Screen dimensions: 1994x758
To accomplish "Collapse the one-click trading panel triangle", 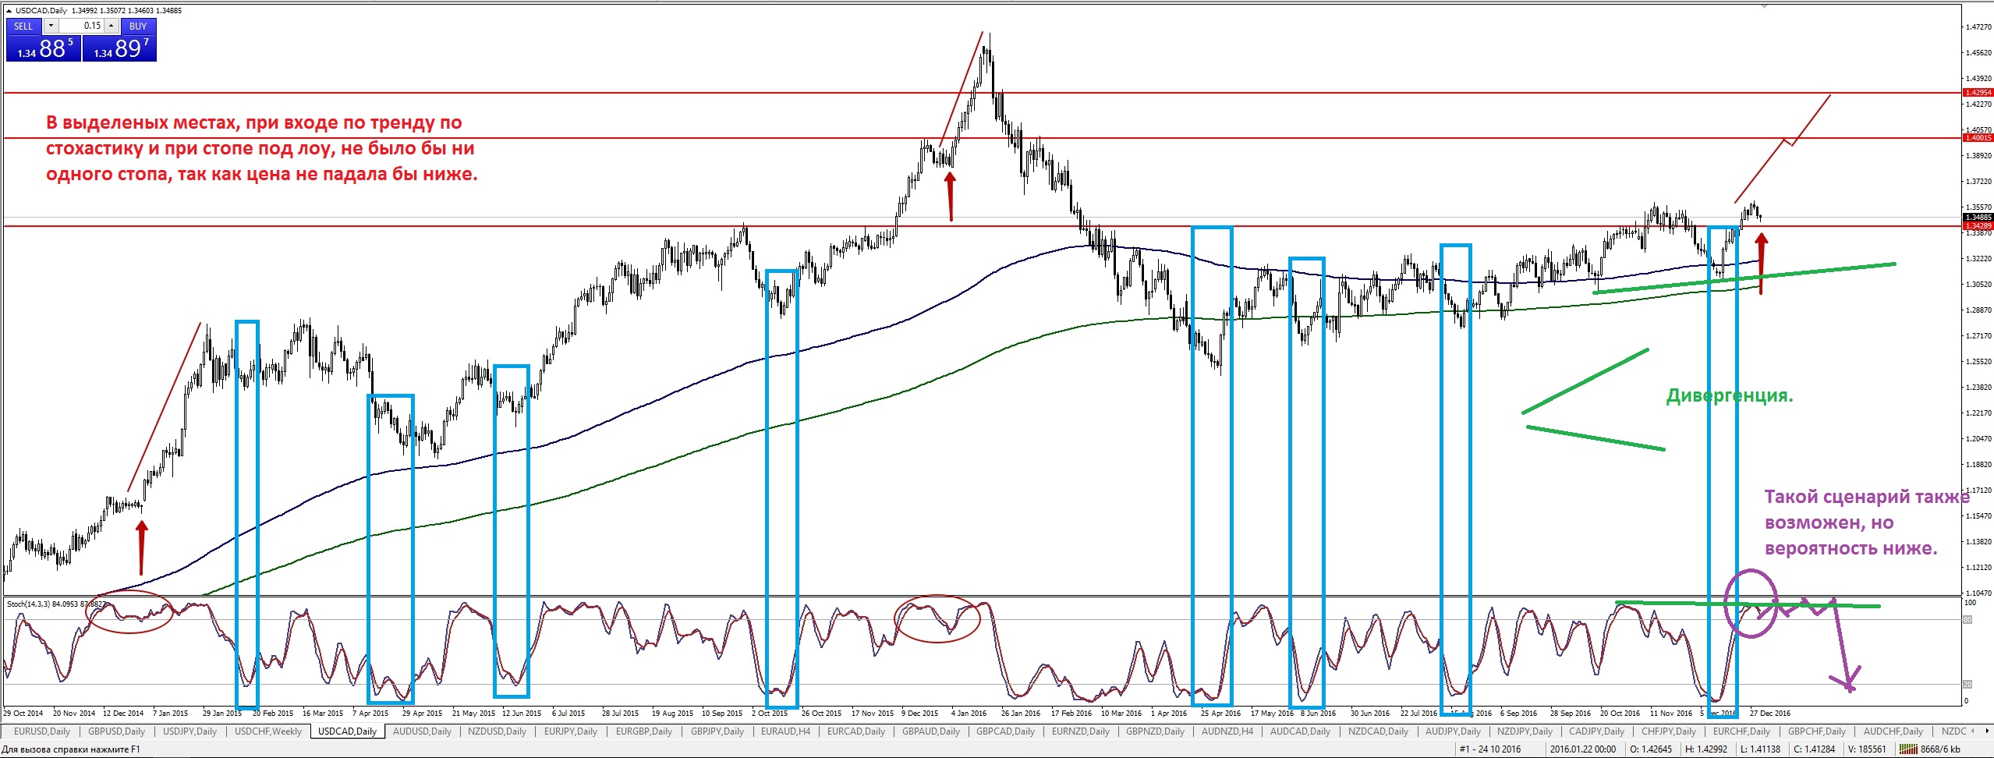I will coord(9,11).
